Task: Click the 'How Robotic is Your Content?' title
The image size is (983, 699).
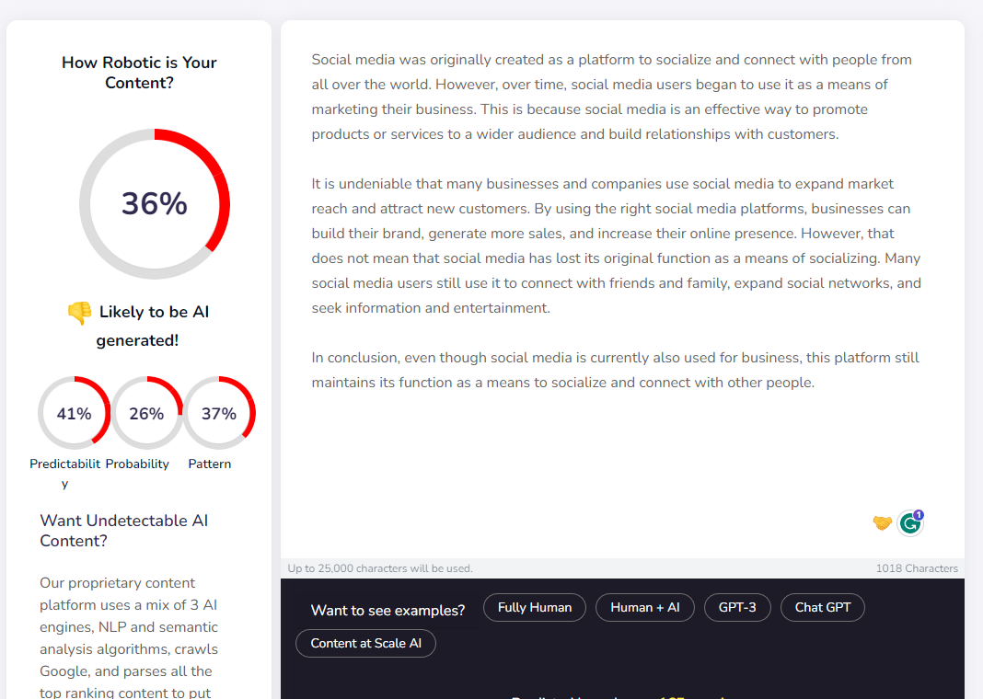Action: [139, 73]
